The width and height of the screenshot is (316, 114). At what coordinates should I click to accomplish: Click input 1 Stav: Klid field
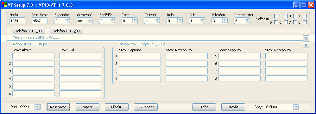(x=80, y=56)
